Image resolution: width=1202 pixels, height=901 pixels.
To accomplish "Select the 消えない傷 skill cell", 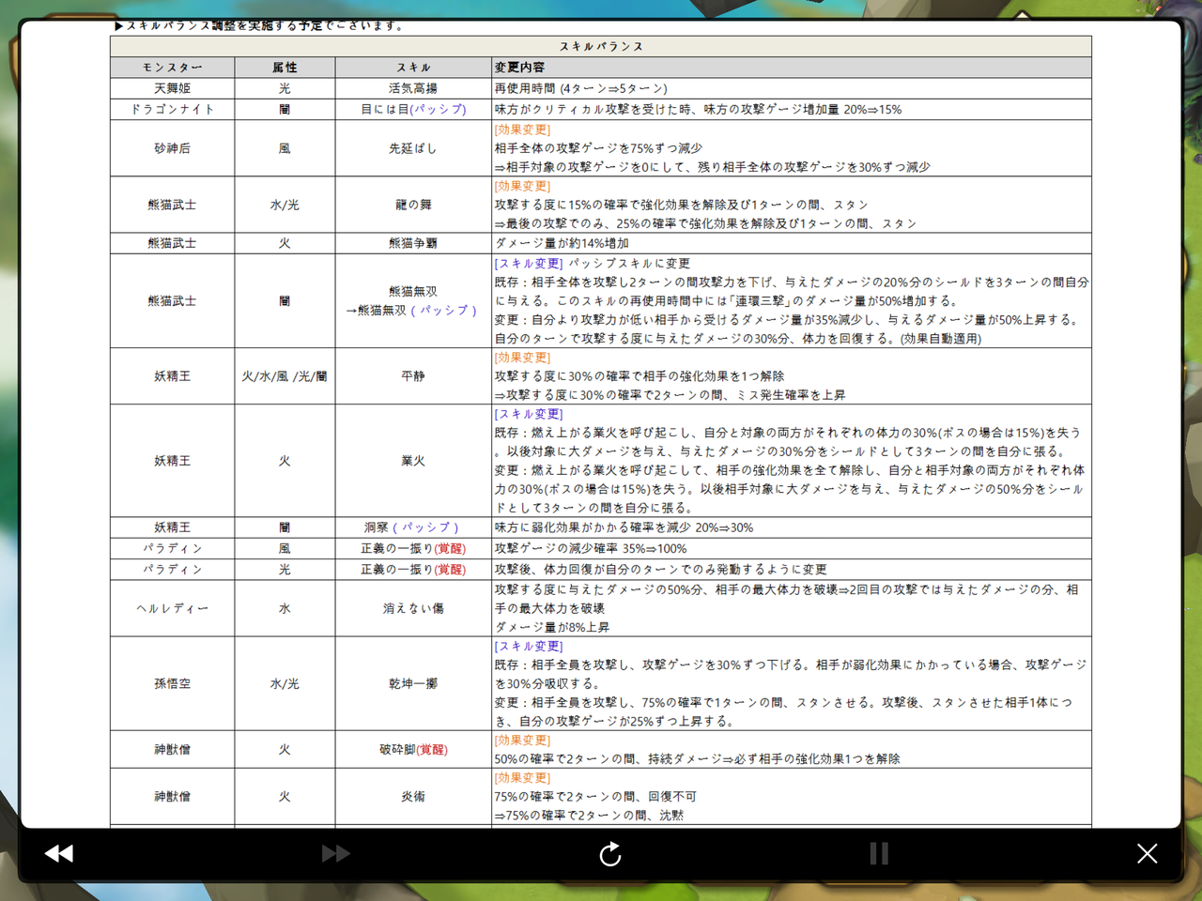I will click(413, 608).
